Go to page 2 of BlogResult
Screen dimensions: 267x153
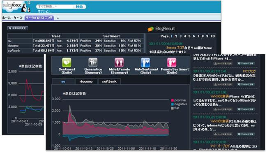coord(176,36)
